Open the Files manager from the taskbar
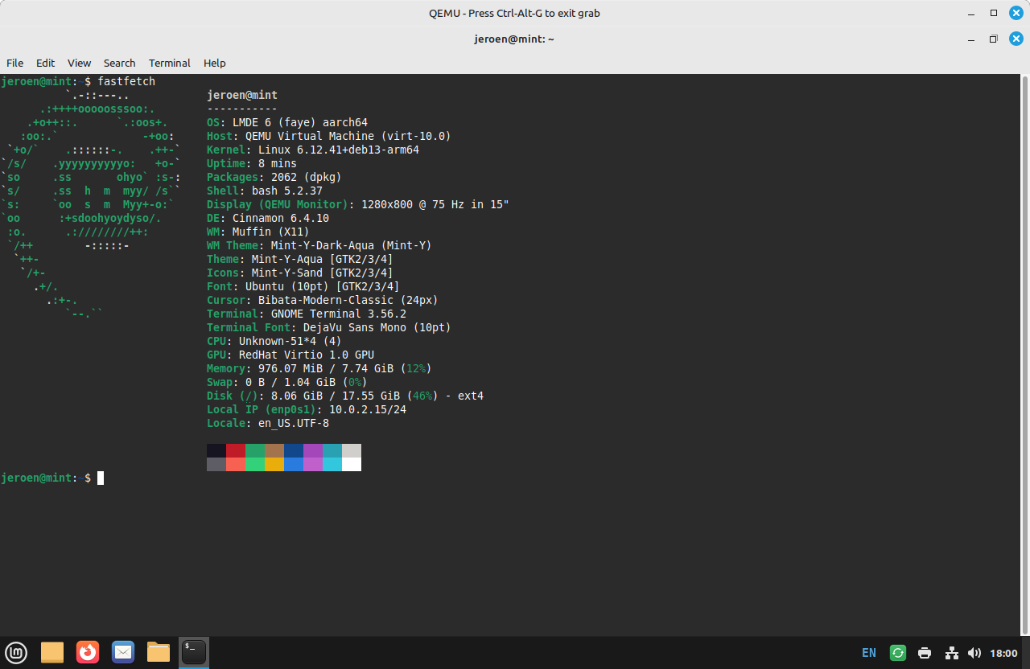The height and width of the screenshot is (669, 1030). click(x=159, y=652)
